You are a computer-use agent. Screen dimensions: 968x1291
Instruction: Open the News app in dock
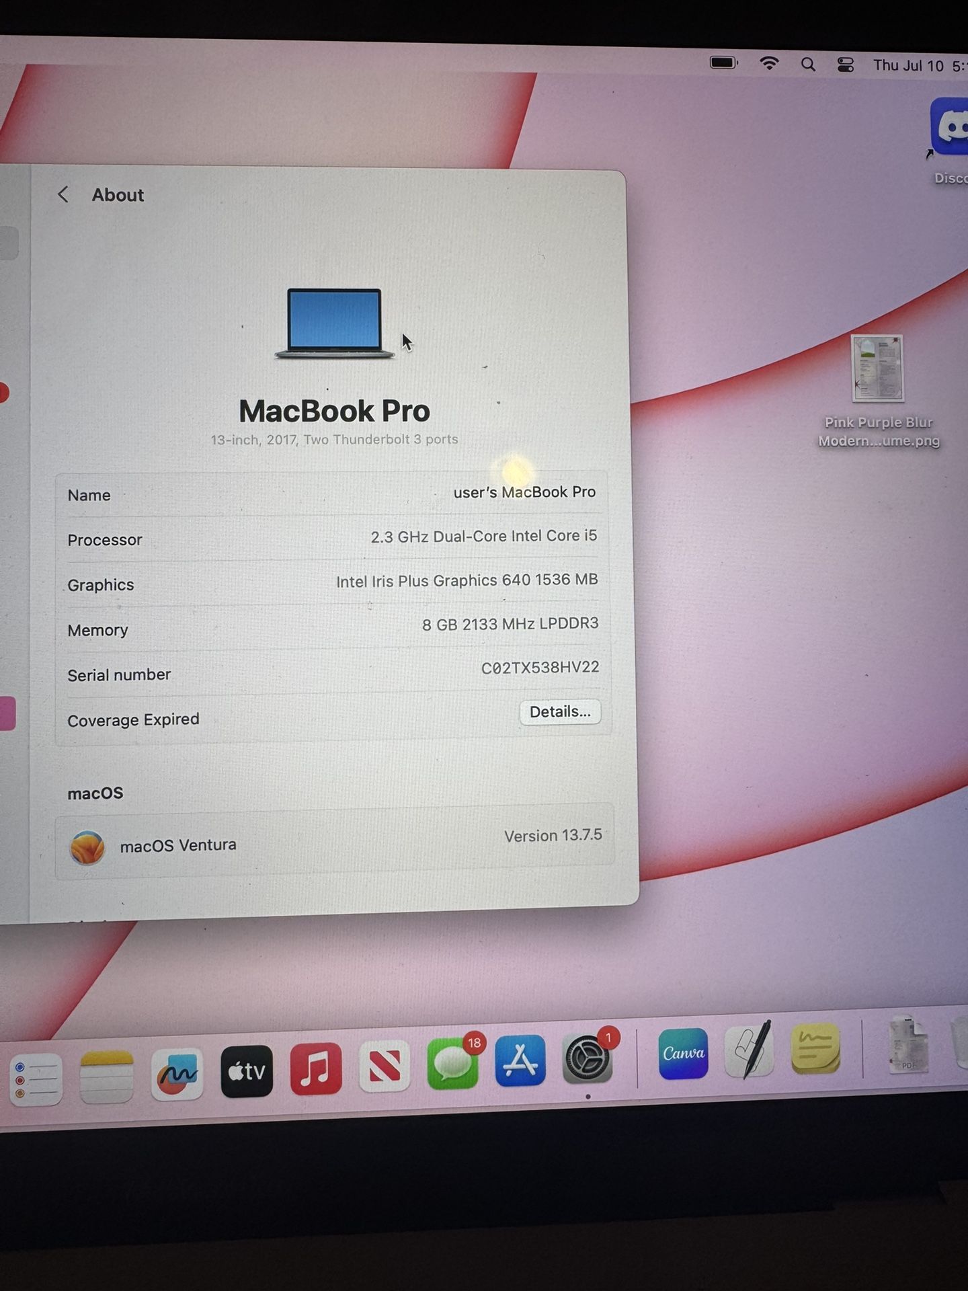[385, 1065]
